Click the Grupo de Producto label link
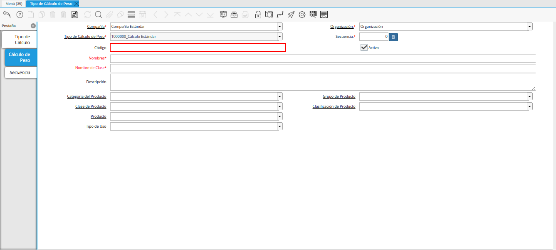 coord(339,97)
